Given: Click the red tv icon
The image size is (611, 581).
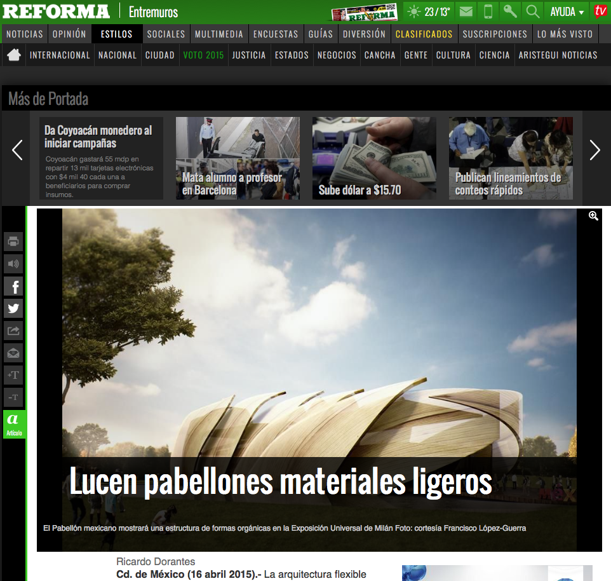Looking at the screenshot, I should point(600,11).
